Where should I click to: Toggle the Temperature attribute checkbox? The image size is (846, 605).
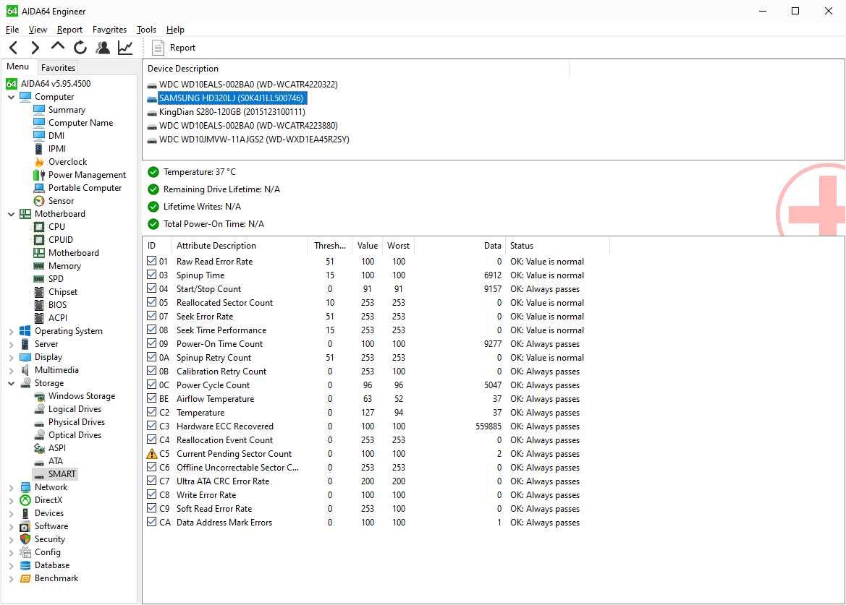tap(151, 413)
